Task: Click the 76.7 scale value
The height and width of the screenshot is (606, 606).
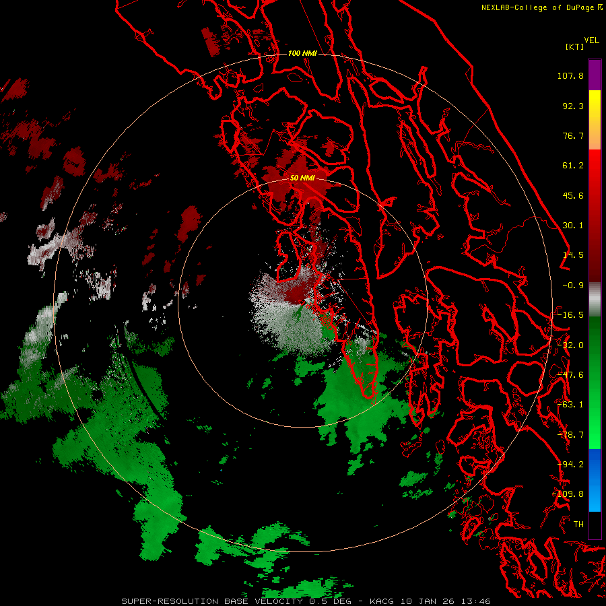Action: pyautogui.click(x=573, y=135)
